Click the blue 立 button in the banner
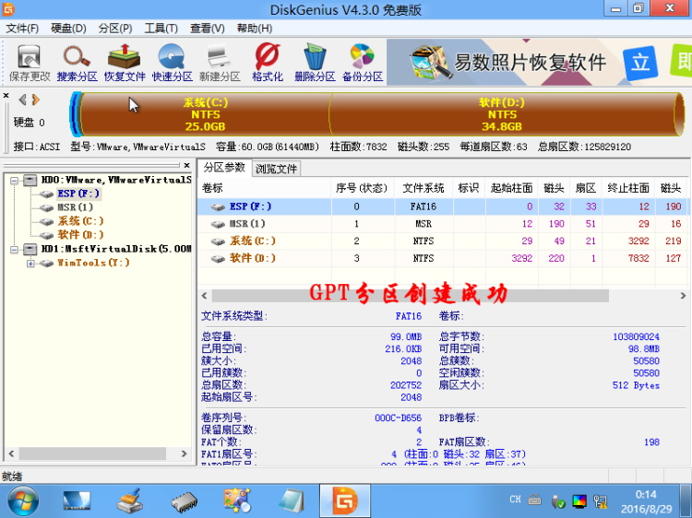Image resolution: width=692 pixels, height=518 pixels. pyautogui.click(x=639, y=63)
